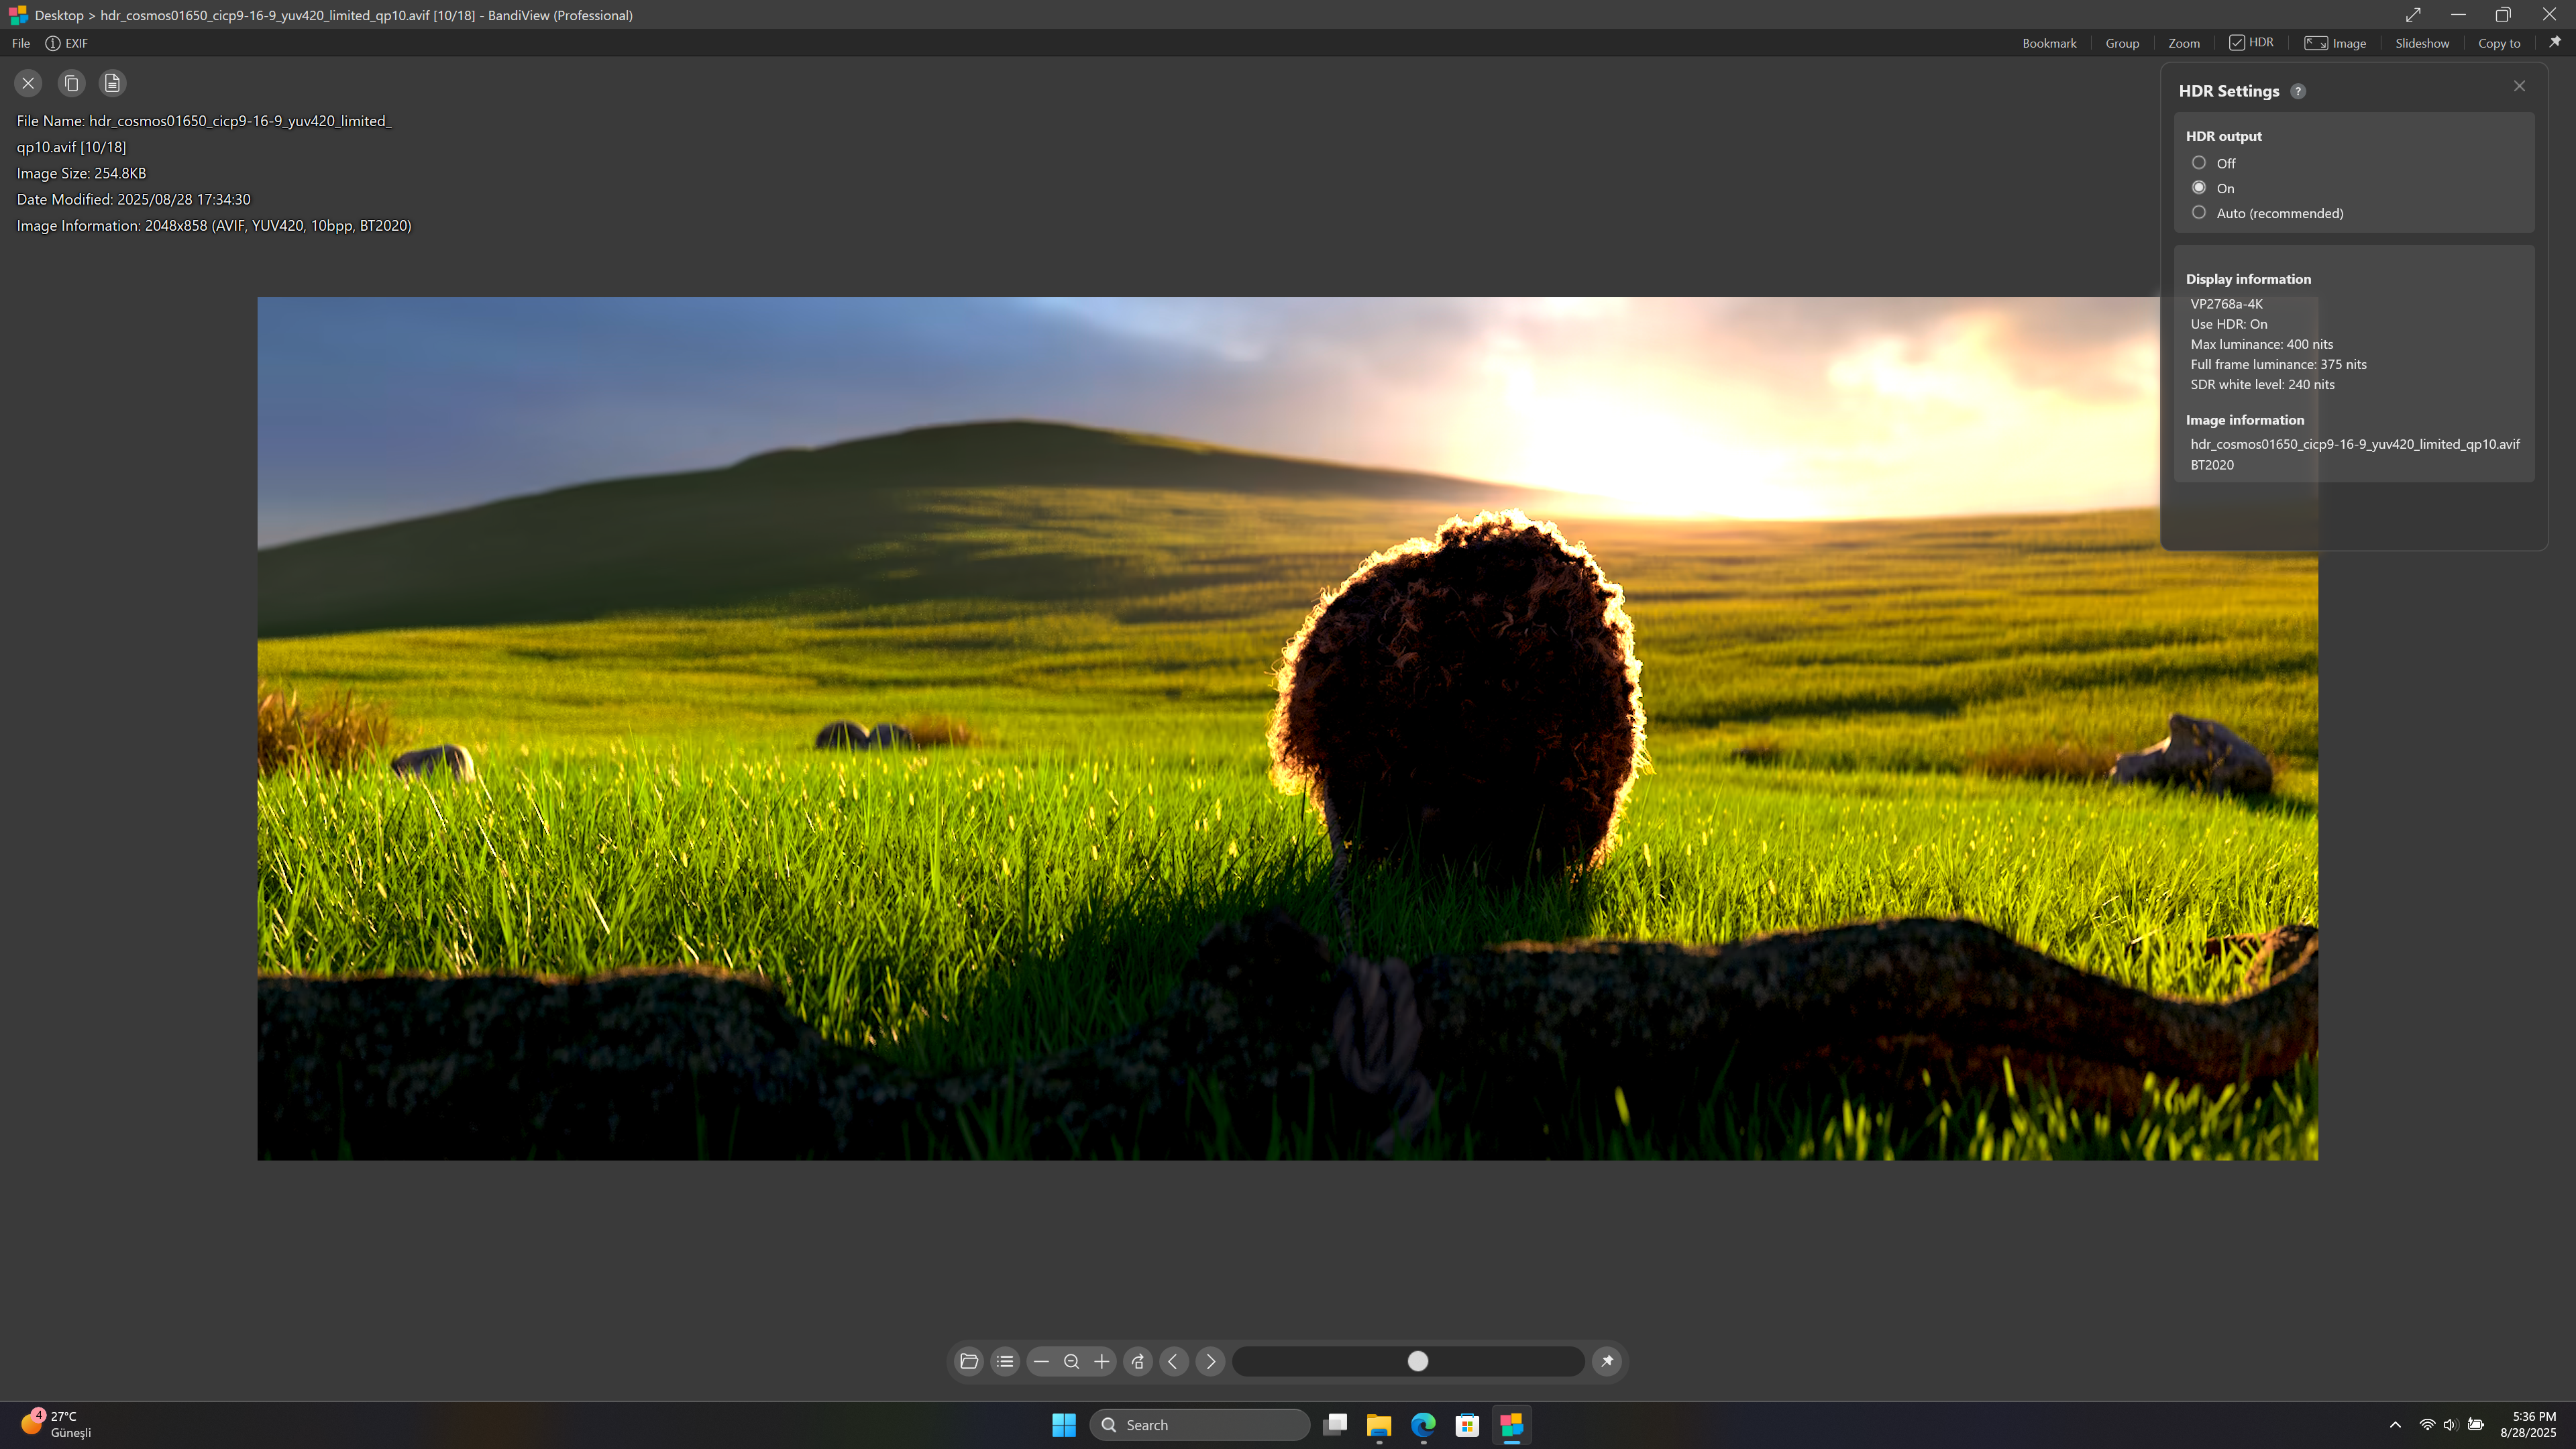Pin the bottom toolbar
This screenshot has width=2576, height=1449.
click(1607, 1361)
